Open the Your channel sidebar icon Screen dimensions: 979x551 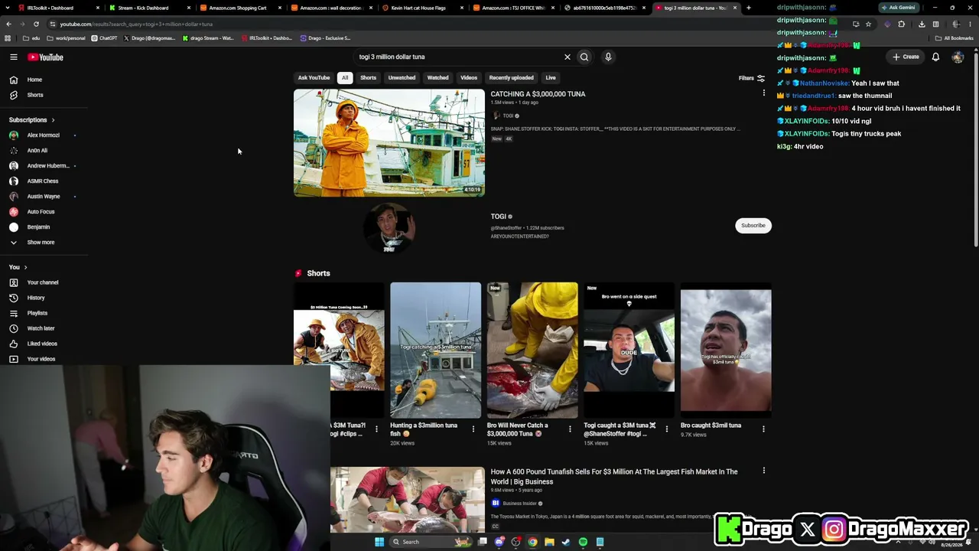click(14, 282)
